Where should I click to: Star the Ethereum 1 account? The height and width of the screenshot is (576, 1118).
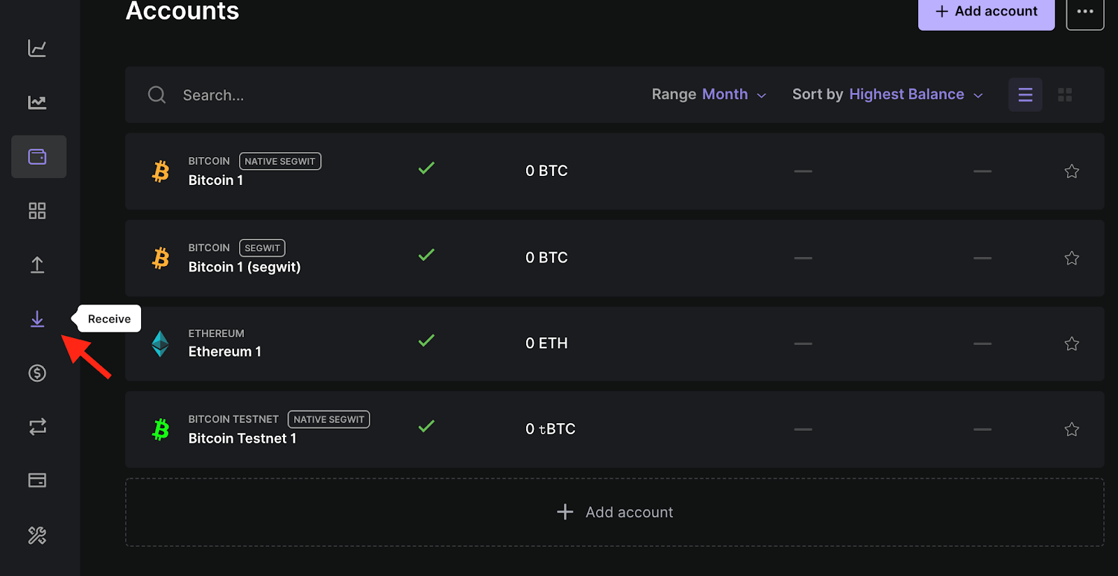point(1071,344)
